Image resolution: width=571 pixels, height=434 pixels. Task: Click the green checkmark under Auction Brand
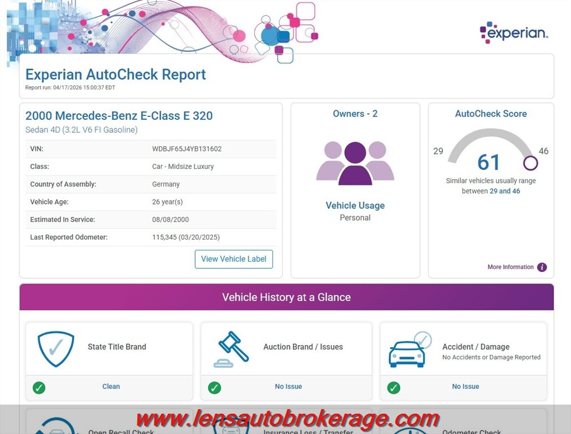[x=214, y=388]
